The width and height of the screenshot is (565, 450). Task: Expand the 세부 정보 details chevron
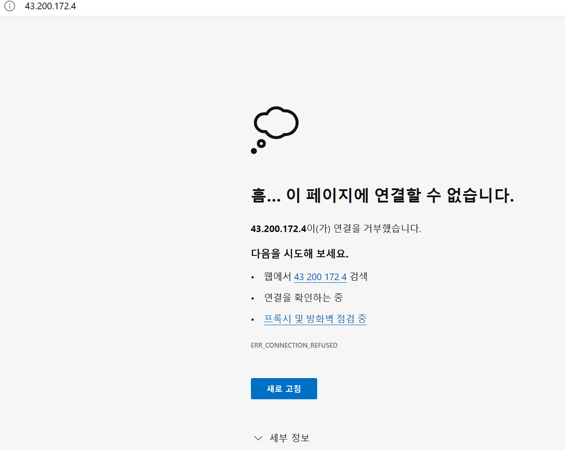258,438
